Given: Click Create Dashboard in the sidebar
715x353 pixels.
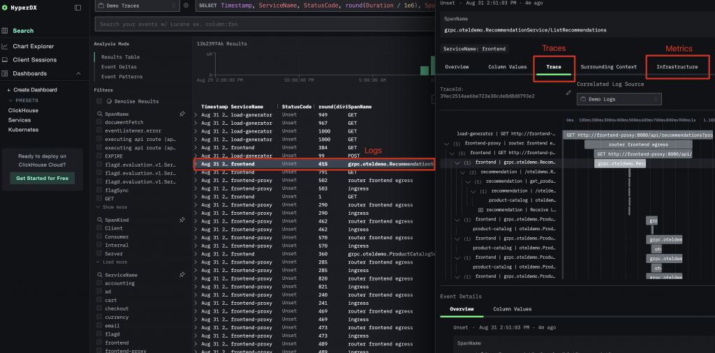Looking at the screenshot, I should 32,90.
